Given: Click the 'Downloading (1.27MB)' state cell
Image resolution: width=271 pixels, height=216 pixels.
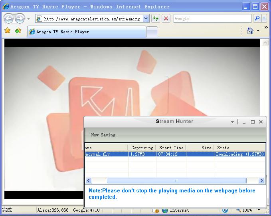Looking at the screenshot, I should 240,154.
